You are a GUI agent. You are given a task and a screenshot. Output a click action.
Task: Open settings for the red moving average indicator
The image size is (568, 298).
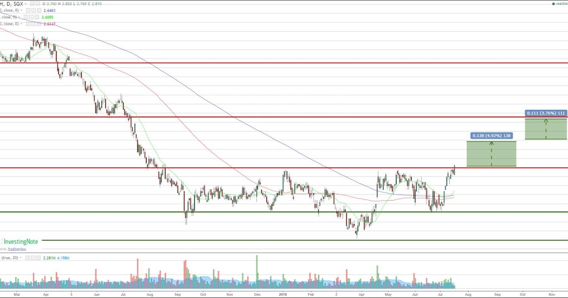coord(34,23)
